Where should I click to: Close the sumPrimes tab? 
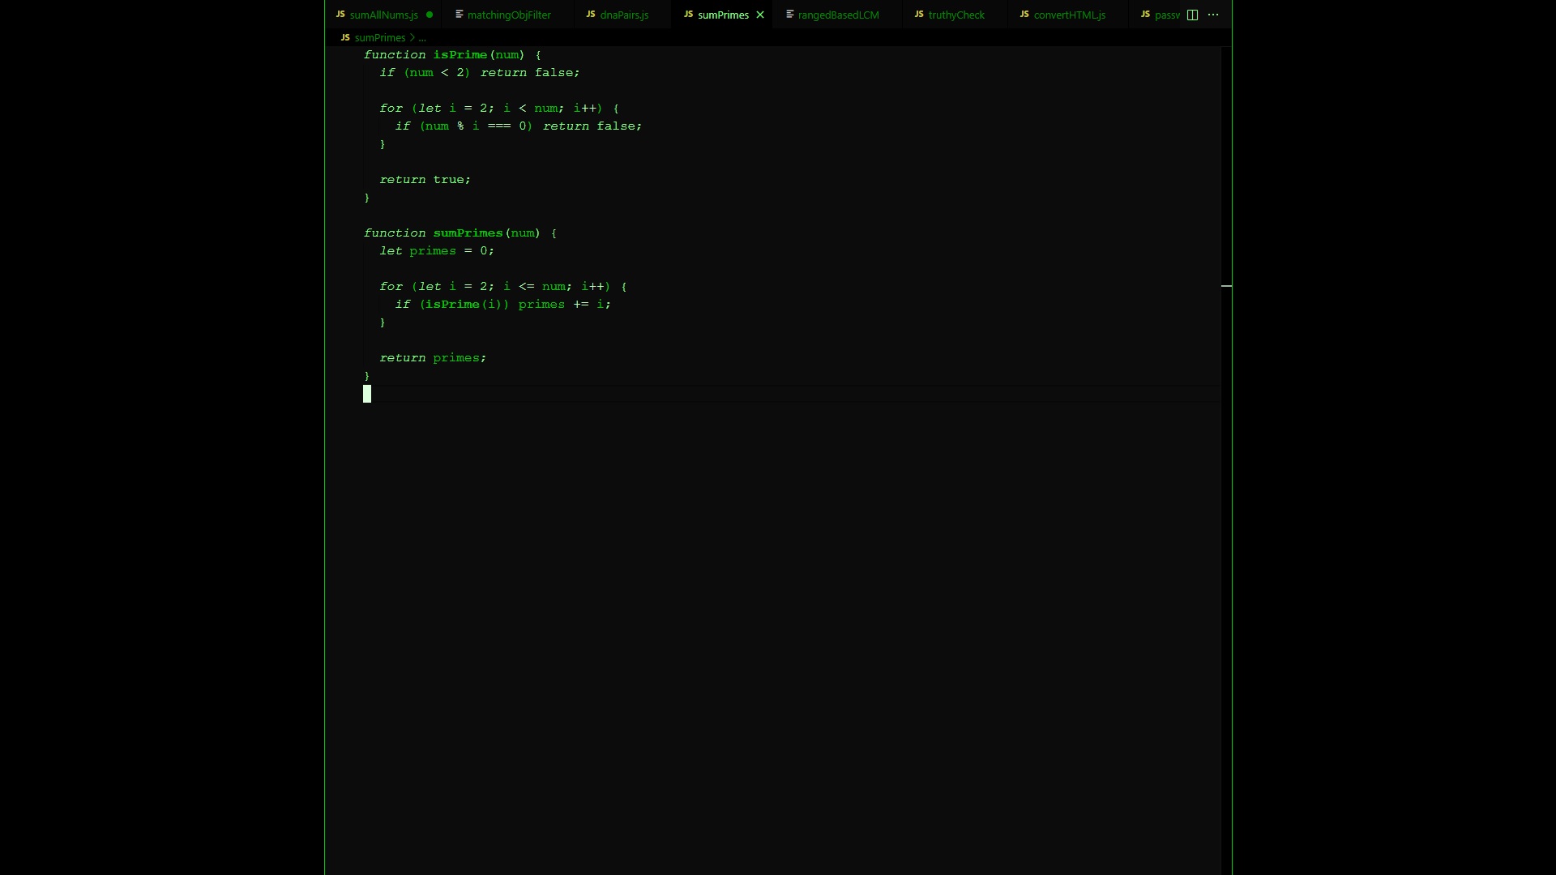760,15
